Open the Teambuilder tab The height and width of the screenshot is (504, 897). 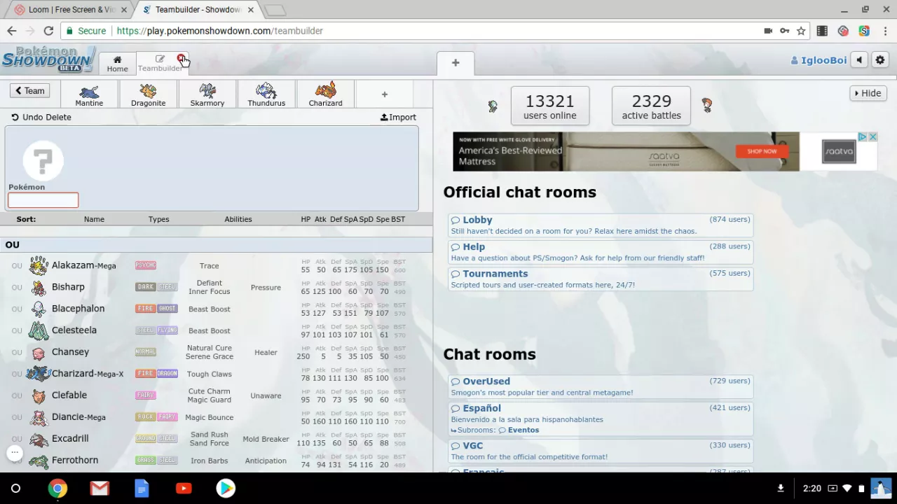click(x=160, y=64)
